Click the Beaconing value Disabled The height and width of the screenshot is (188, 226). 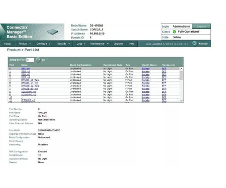pos(43,144)
